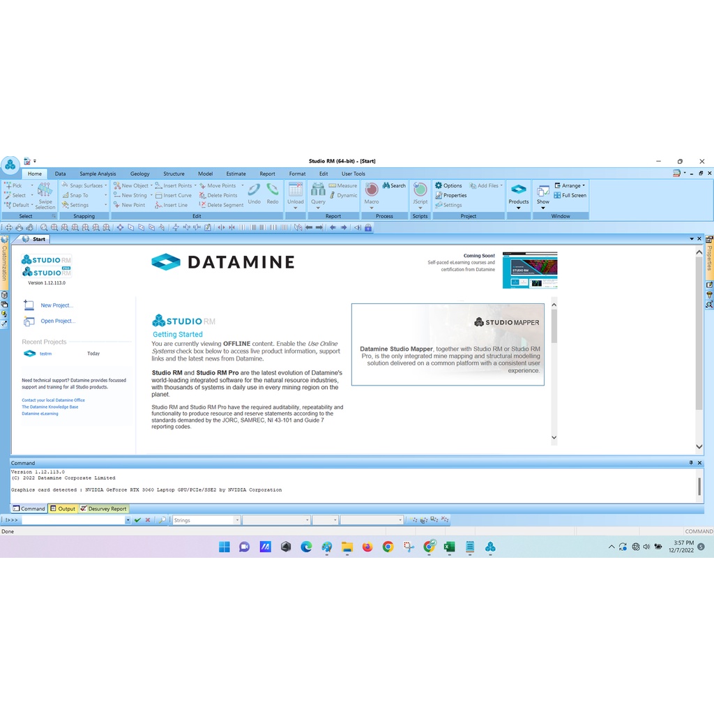Image resolution: width=714 pixels, height=714 pixels.
Task: Pin the Command panel
Action: pyautogui.click(x=691, y=463)
